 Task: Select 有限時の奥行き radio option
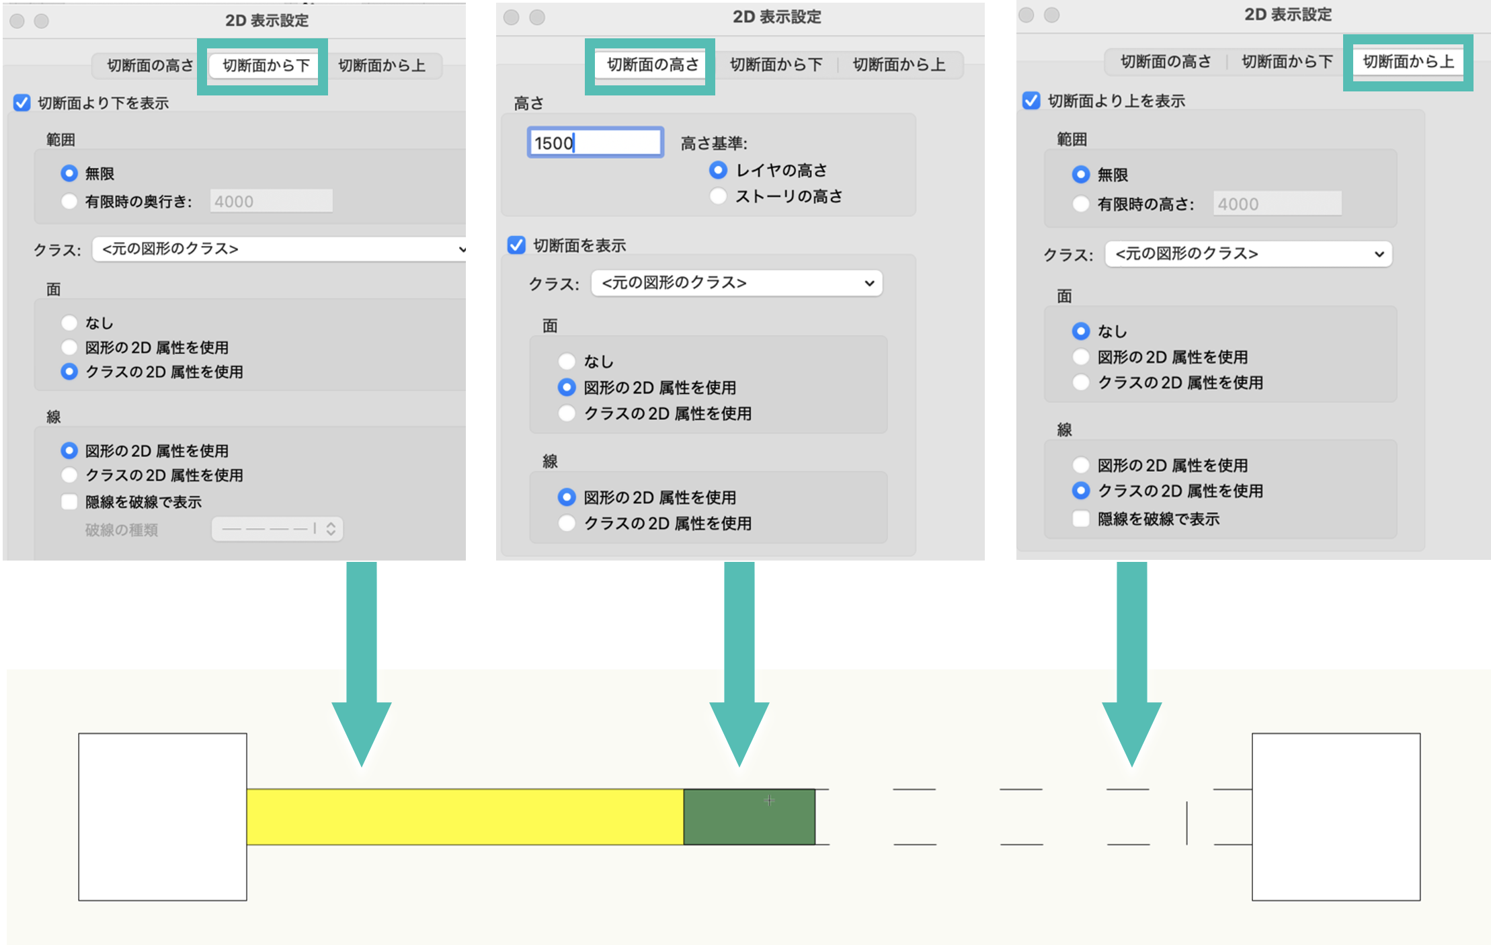69,202
